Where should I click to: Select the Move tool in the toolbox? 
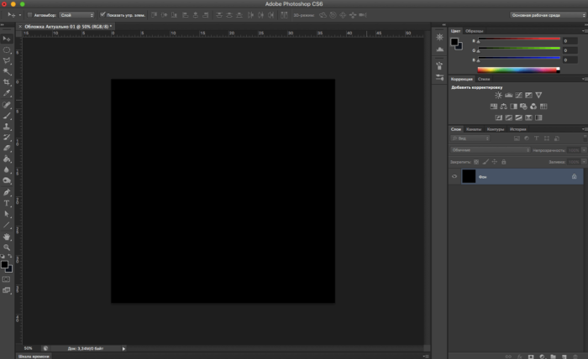click(7, 39)
